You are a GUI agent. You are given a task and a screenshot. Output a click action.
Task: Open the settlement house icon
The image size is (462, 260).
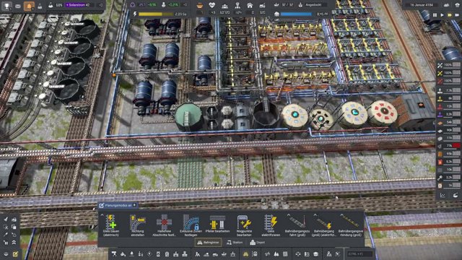pos(250,5)
